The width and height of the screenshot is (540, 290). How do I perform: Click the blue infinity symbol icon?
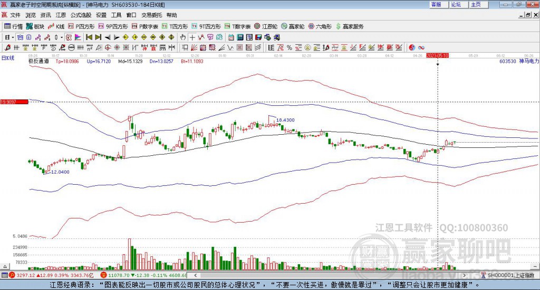pos(421,47)
